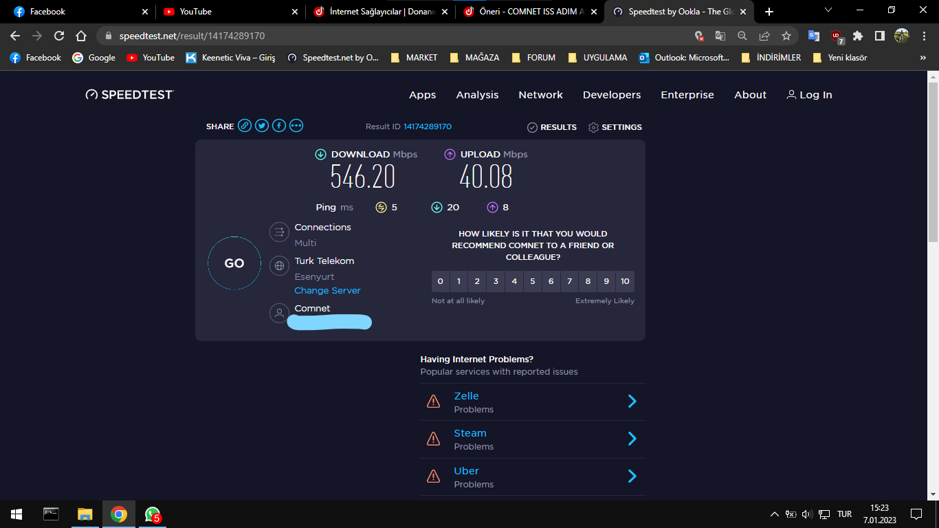
Task: Open the Analysis menu item
Action: click(478, 95)
